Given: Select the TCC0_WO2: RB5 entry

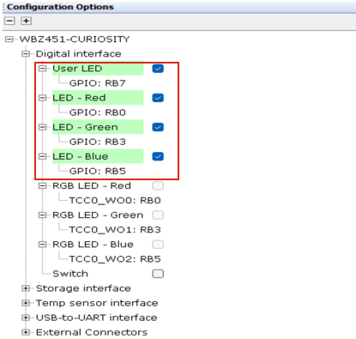Looking at the screenshot, I should click(x=115, y=259).
